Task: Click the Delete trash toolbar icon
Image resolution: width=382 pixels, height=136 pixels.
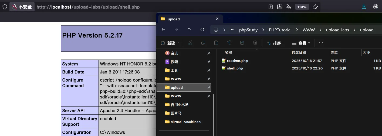Action: click(x=255, y=43)
